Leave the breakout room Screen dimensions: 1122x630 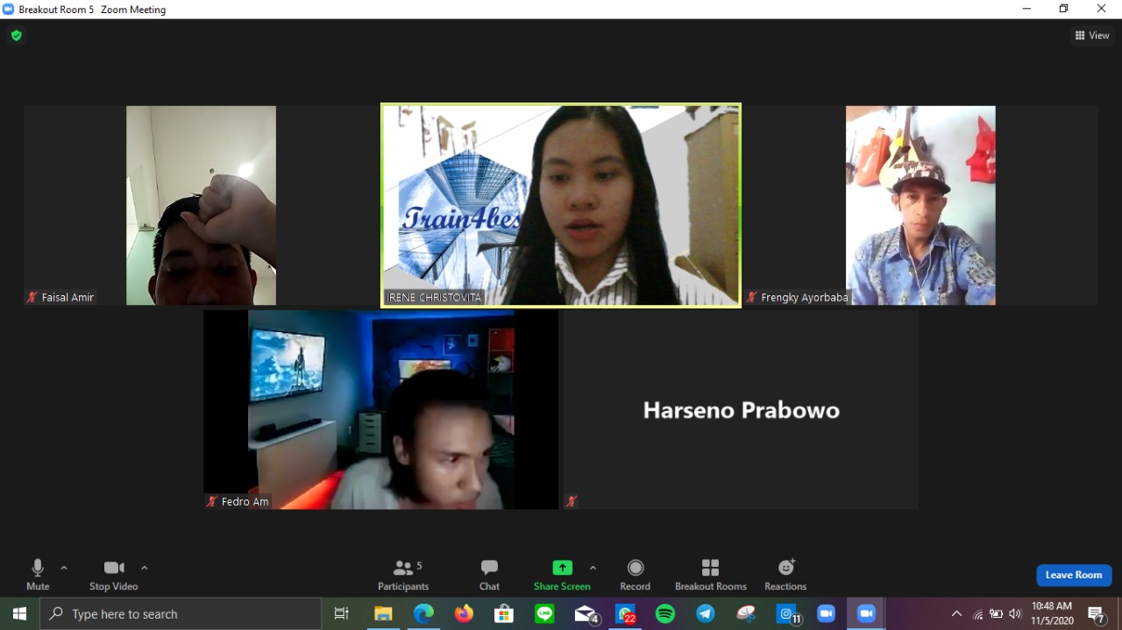coord(1074,575)
